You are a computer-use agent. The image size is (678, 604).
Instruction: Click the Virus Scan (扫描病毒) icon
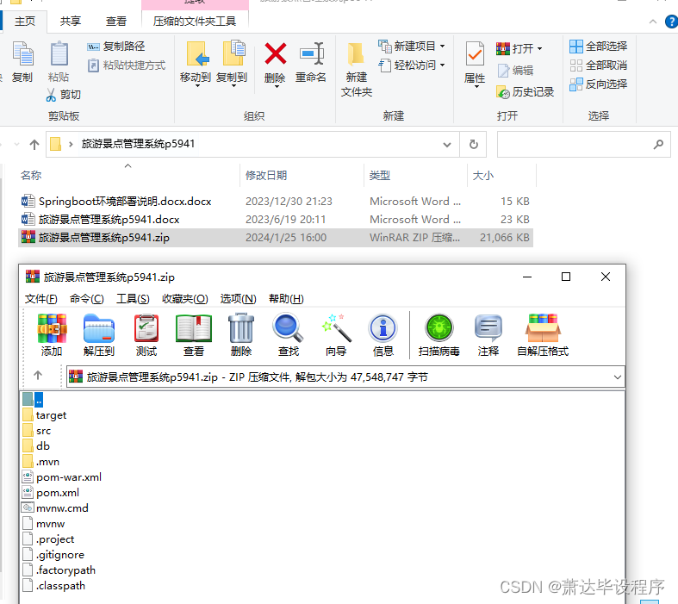tap(439, 328)
